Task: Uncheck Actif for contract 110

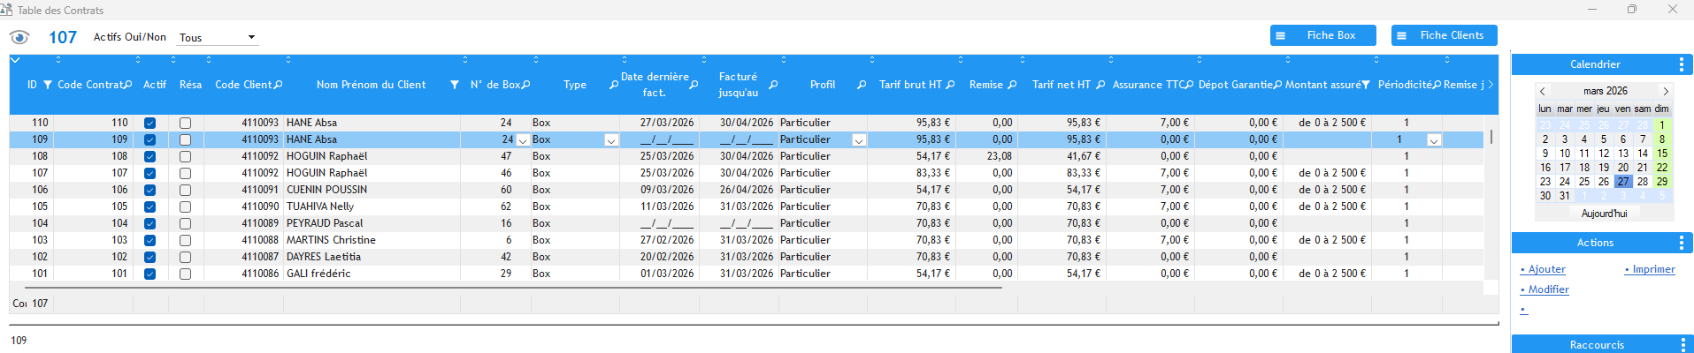Action: click(x=149, y=123)
